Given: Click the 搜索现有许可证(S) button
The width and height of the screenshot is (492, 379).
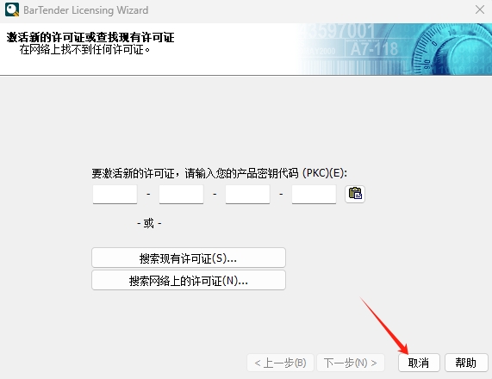Looking at the screenshot, I should coord(189,258).
